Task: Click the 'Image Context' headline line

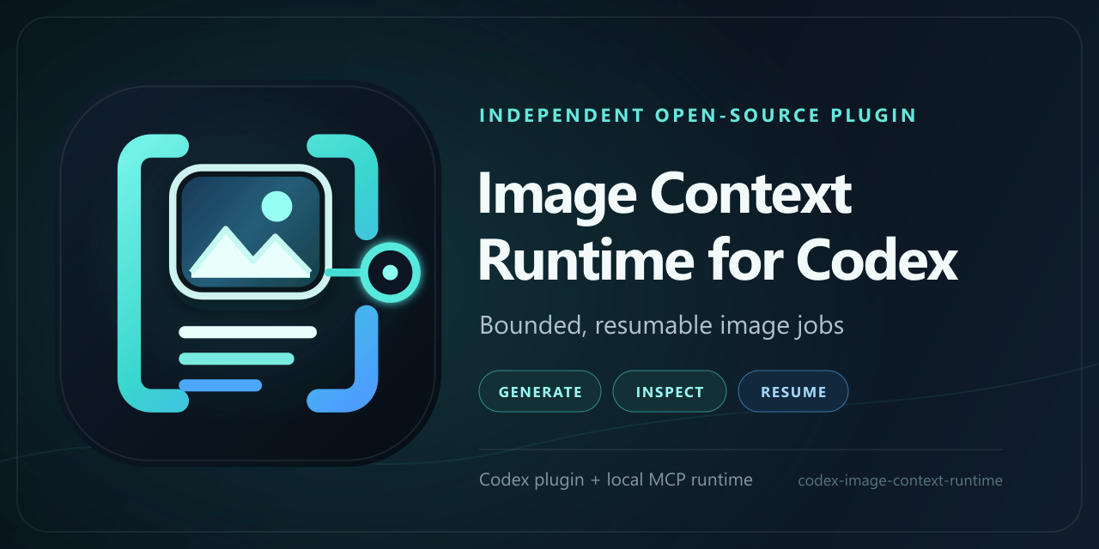Action: tap(665, 194)
